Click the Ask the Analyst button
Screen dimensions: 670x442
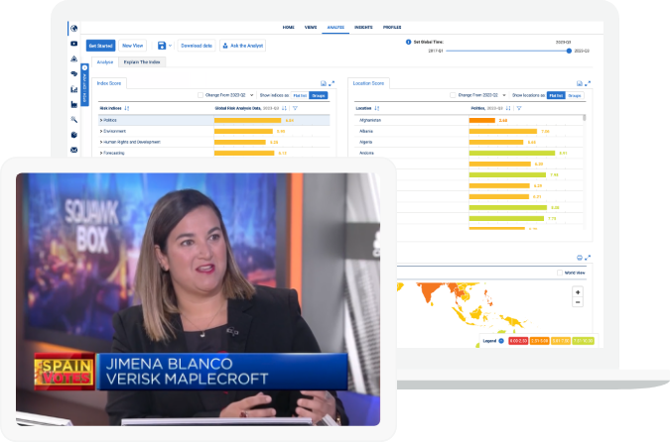point(243,46)
